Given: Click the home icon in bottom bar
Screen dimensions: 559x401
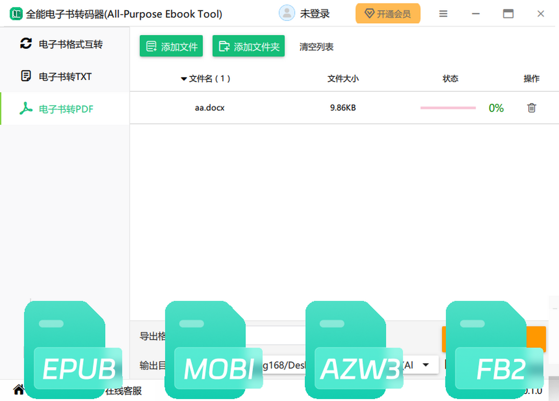Looking at the screenshot, I should tap(19, 389).
